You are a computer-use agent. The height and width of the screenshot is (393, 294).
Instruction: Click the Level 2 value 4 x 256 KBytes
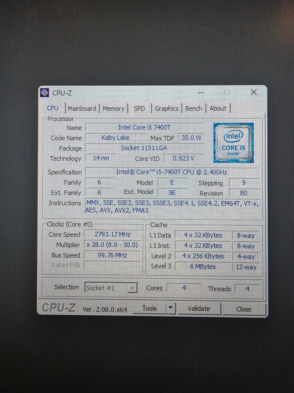pyautogui.click(x=203, y=256)
